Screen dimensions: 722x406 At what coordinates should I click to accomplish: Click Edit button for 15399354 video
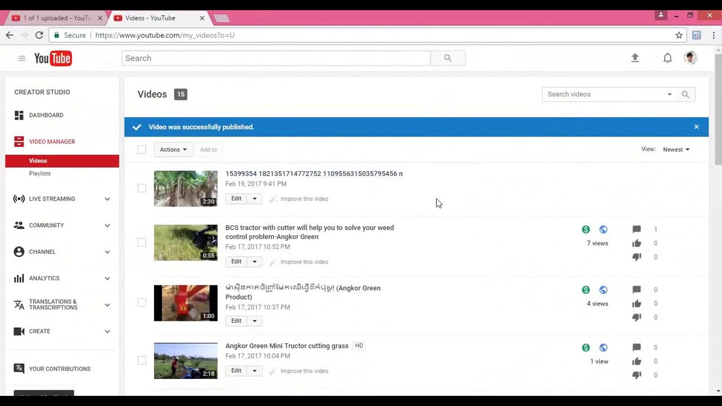click(236, 198)
